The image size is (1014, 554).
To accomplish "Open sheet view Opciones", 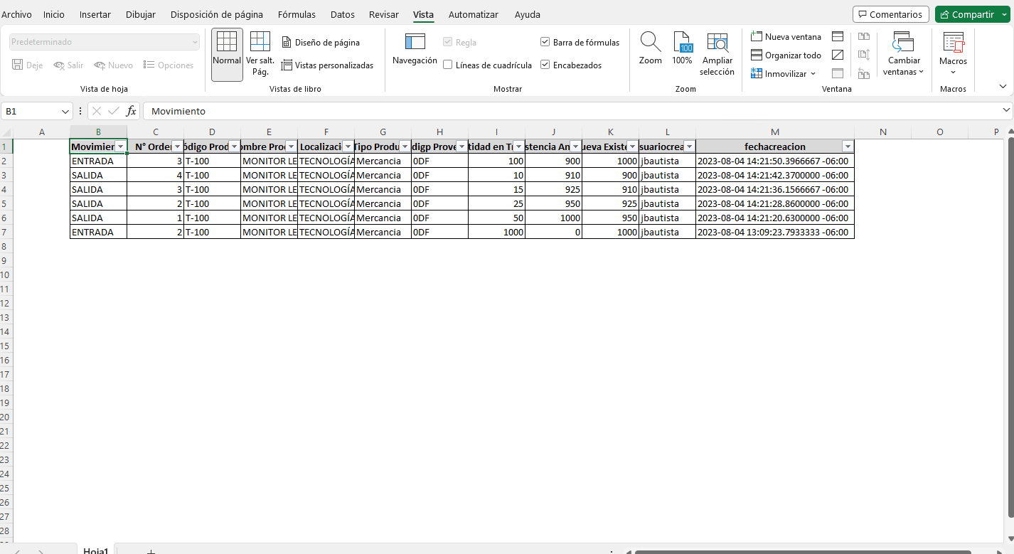I will (168, 65).
